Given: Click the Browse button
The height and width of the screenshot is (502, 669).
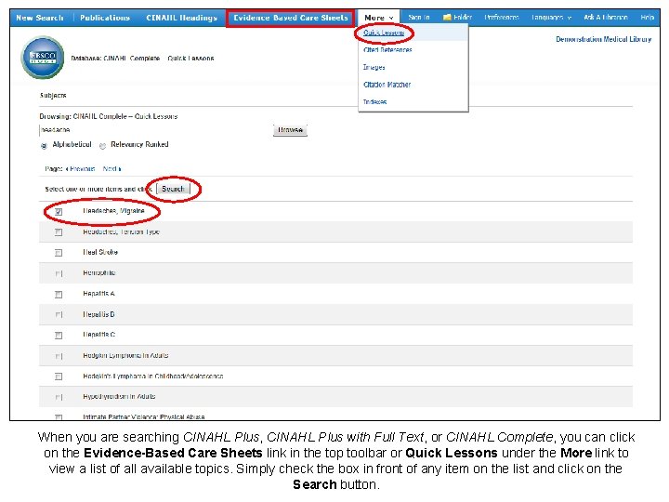Looking at the screenshot, I should [290, 130].
